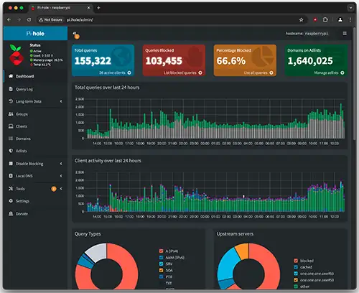Screen dimensions: 359x293
Task: Toggle the SRV legend checkbox
Action: point(161,264)
